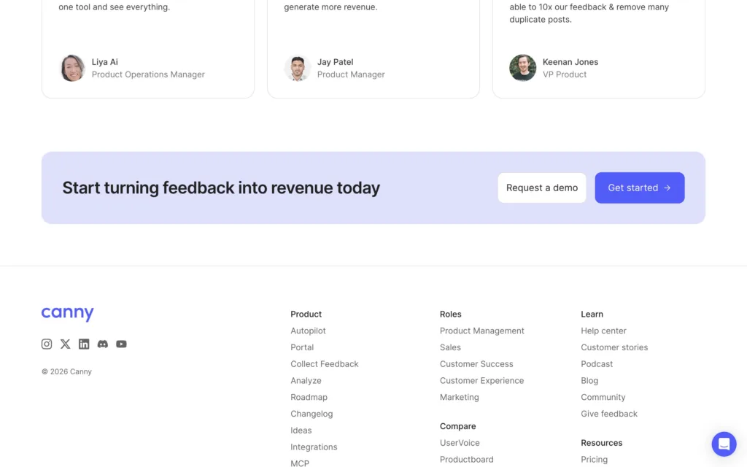Open the Marketing role link

(460, 398)
